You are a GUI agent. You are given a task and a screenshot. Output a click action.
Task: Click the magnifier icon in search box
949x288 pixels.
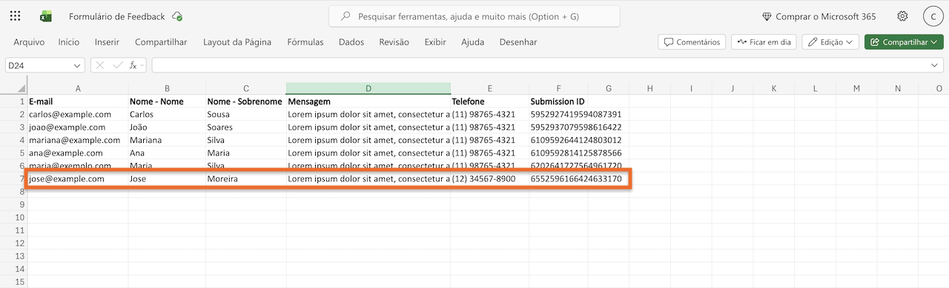[x=345, y=16]
